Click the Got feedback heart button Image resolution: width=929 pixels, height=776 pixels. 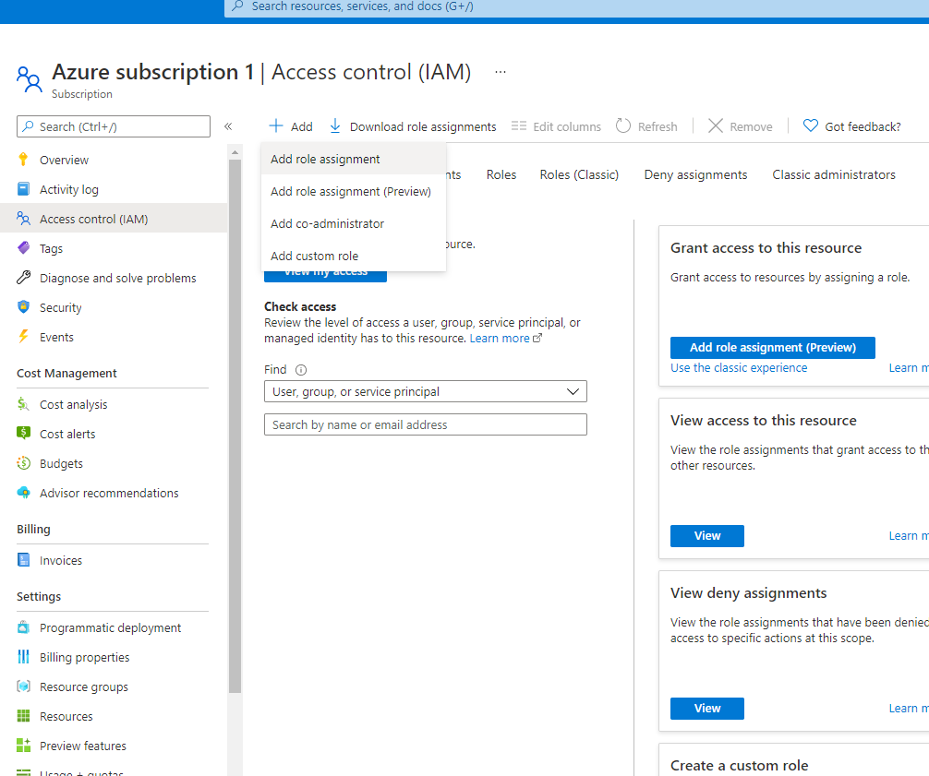tap(852, 126)
